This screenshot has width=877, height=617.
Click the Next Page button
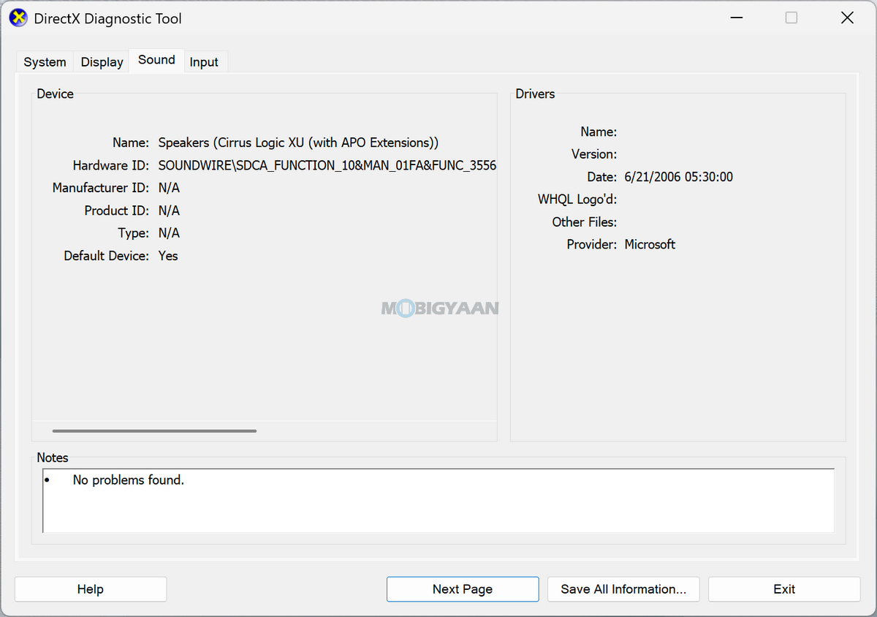click(463, 589)
